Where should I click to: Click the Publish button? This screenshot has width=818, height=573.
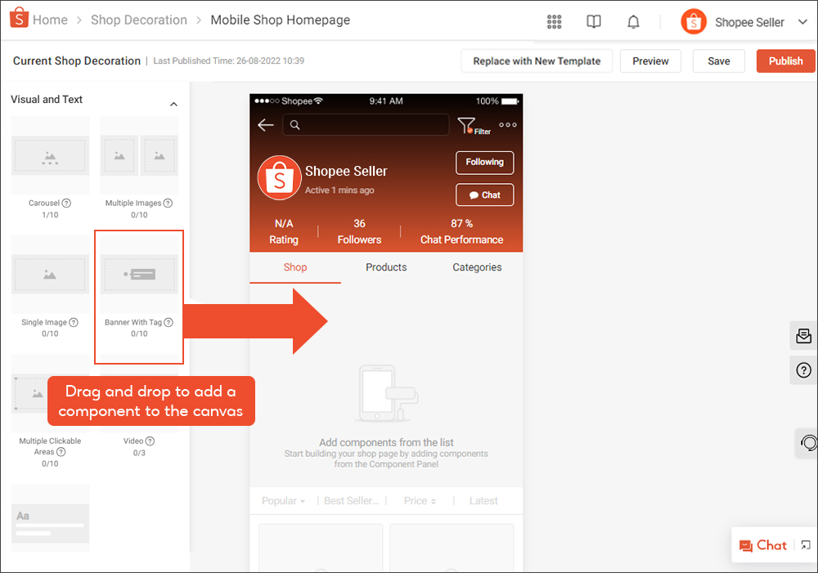[785, 61]
